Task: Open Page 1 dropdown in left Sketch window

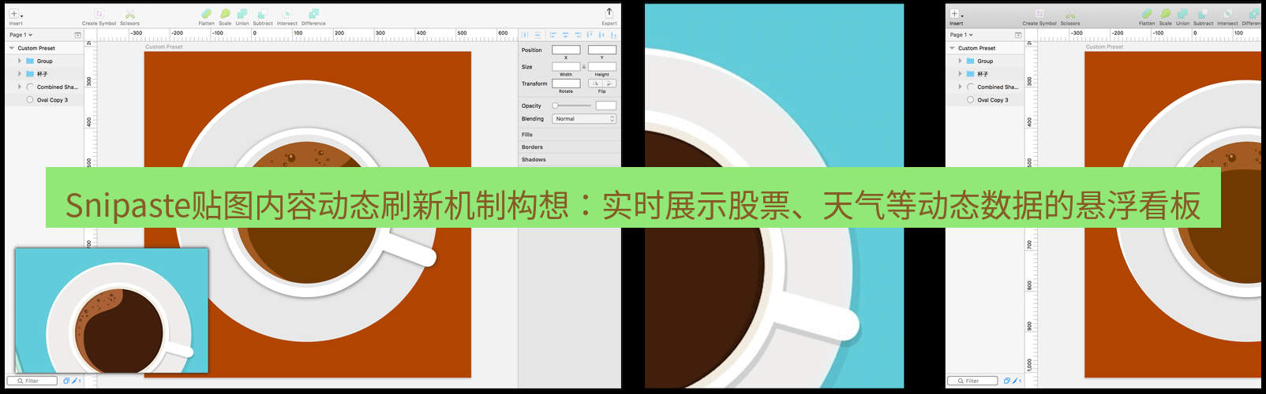Action: coord(21,35)
